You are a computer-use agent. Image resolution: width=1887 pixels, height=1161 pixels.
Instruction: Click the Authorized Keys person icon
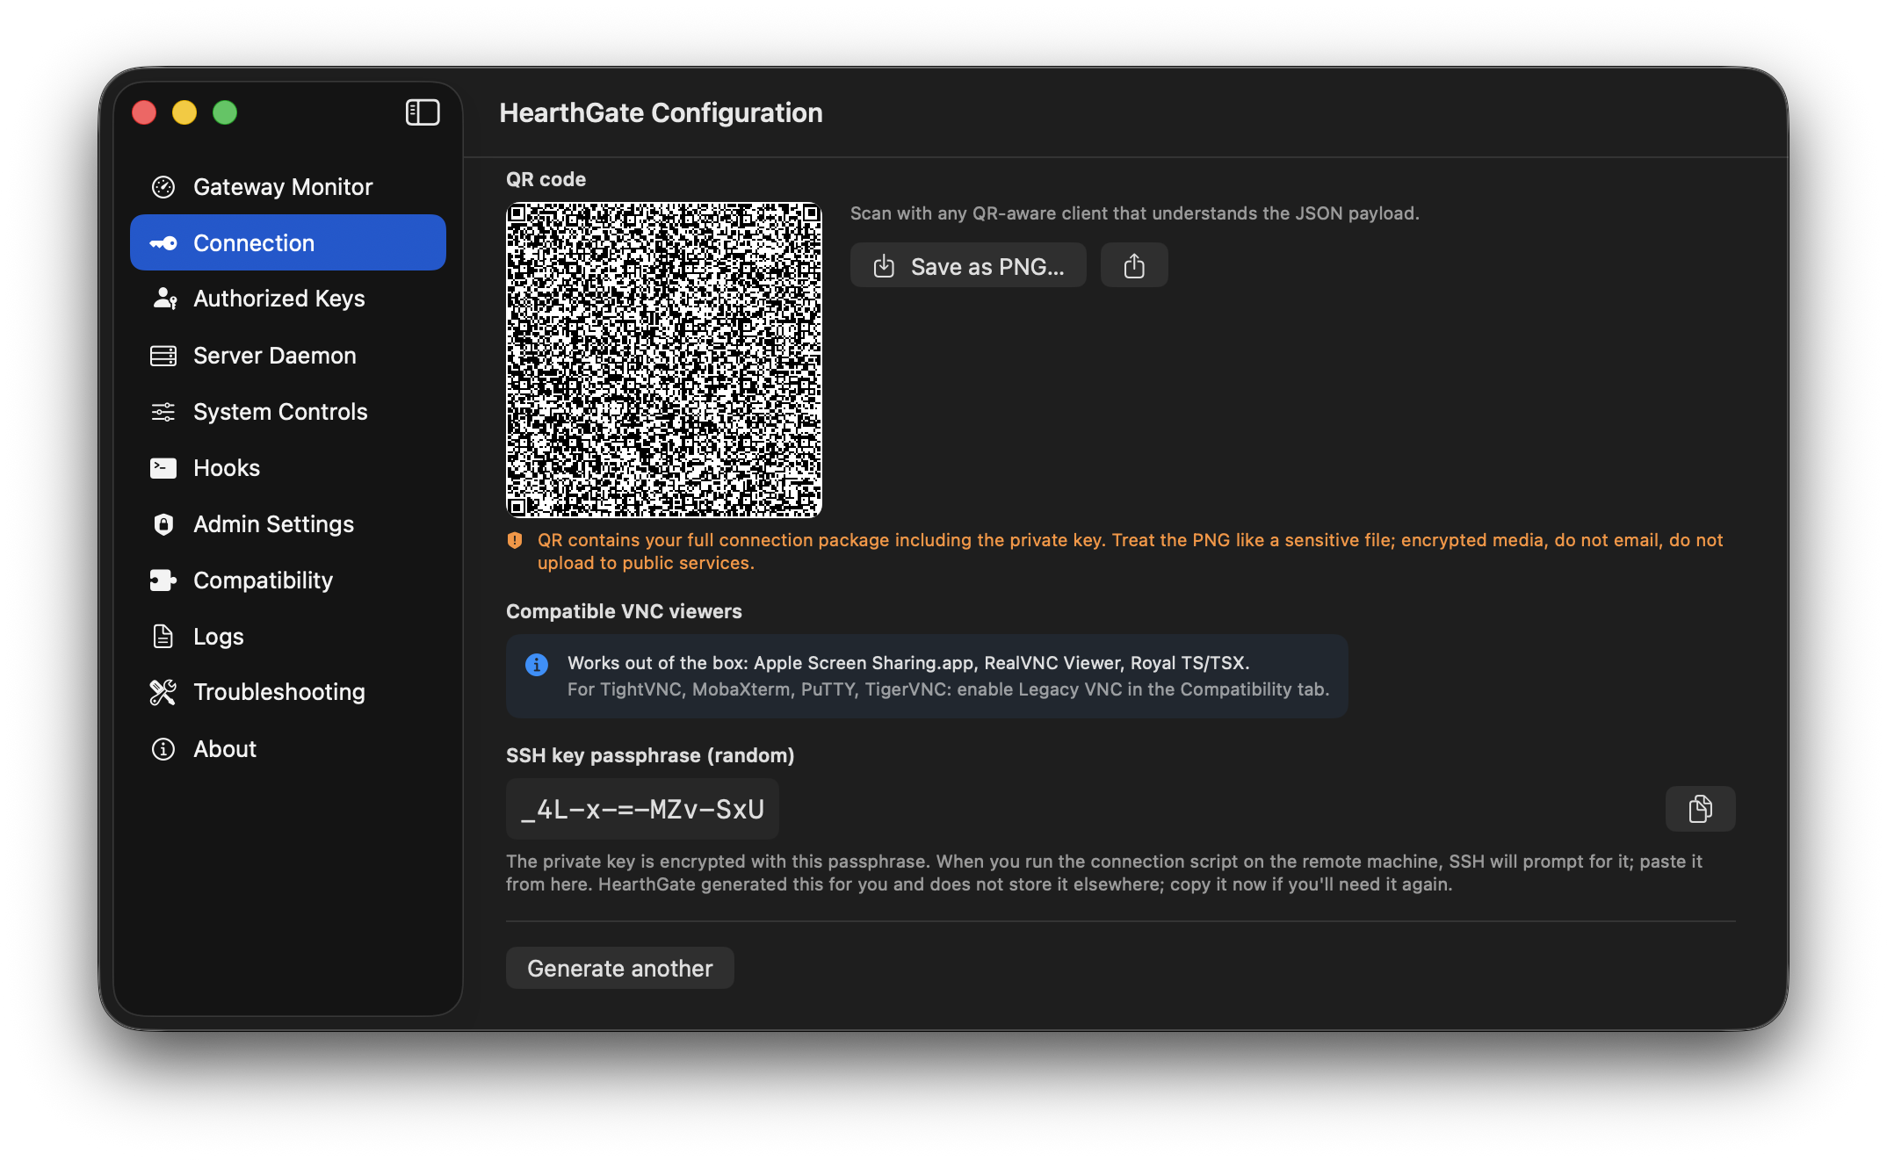(x=164, y=299)
